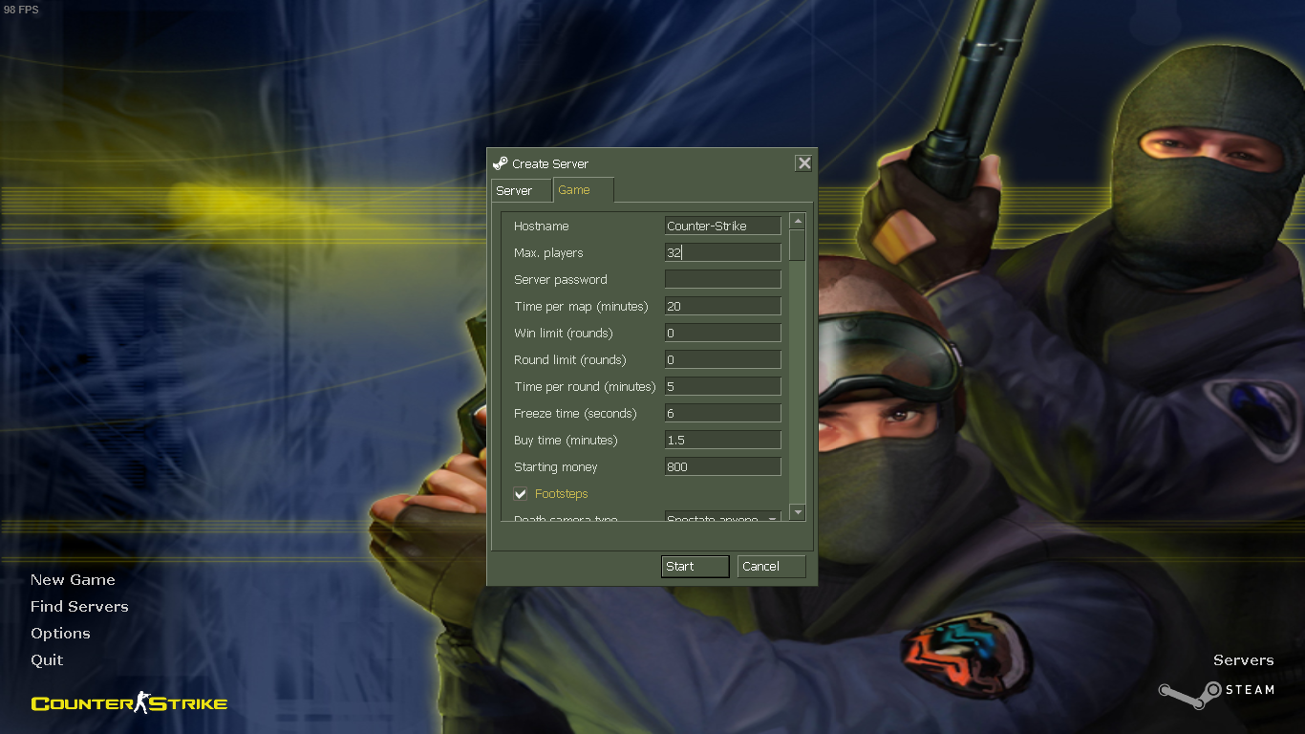1305x734 pixels.
Task: Click the Freeze time (seconds) field
Action: click(x=723, y=413)
